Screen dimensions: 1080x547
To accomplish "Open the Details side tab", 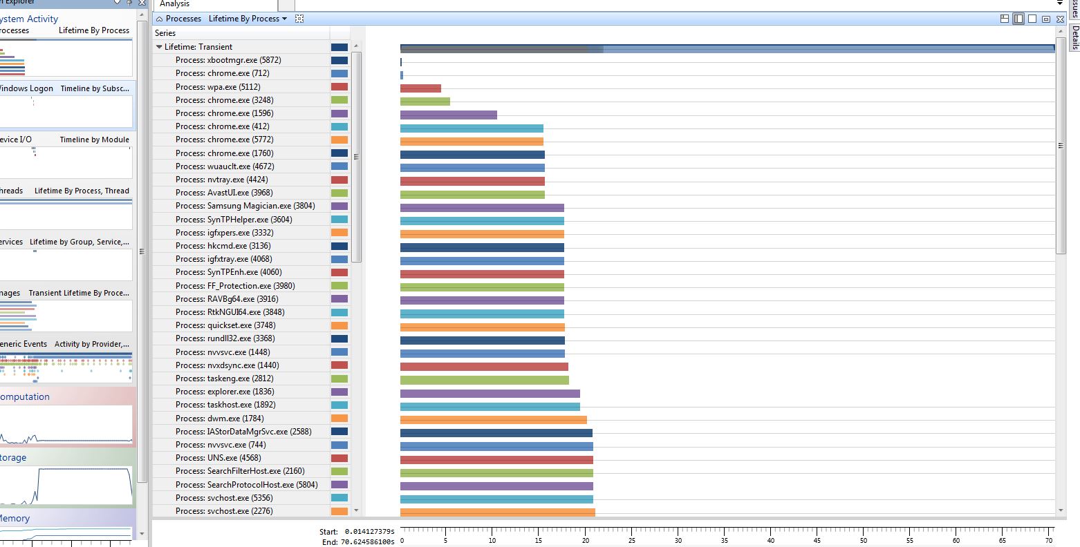I will pos(1075,38).
